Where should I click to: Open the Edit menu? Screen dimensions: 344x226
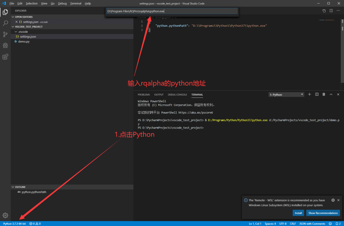pyautogui.click(x=20, y=3)
